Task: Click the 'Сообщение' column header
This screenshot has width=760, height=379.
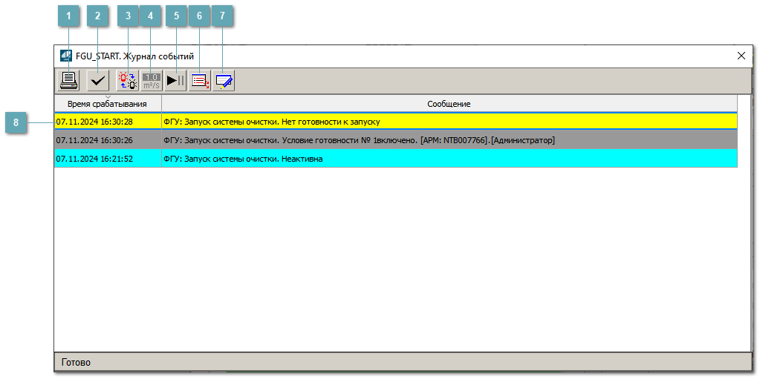Action: click(449, 104)
